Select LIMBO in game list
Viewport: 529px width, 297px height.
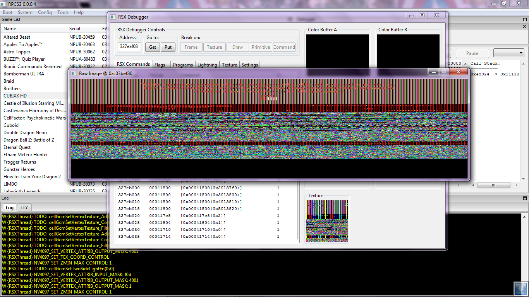tap(10, 184)
